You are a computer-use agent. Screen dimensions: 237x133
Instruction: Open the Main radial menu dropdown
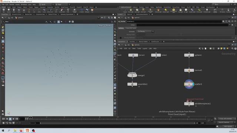click(62, 4)
